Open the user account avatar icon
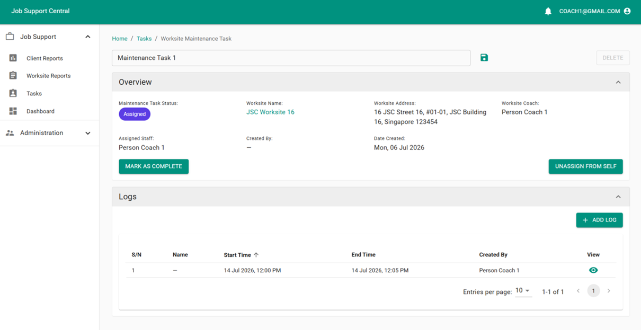 pyautogui.click(x=627, y=11)
